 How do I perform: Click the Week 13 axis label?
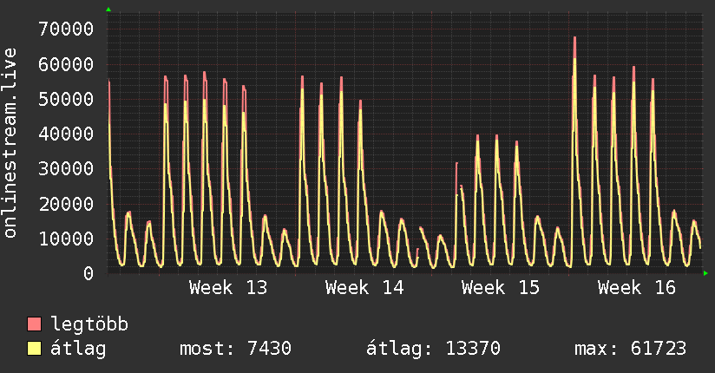coord(228,288)
